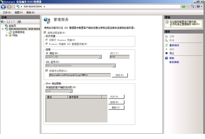Click the info icon in the alerts panel
Viewport: 205px width, 139px height.
[167, 22]
